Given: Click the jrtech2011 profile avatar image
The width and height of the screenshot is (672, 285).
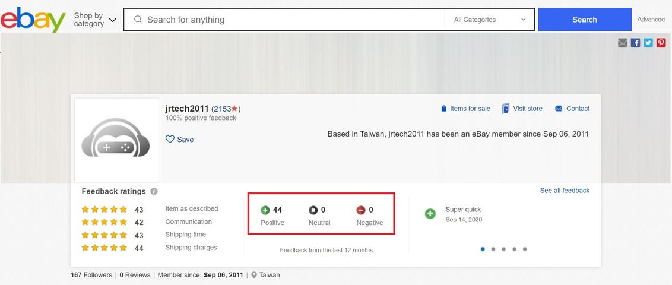Looking at the screenshot, I should coord(116,140).
